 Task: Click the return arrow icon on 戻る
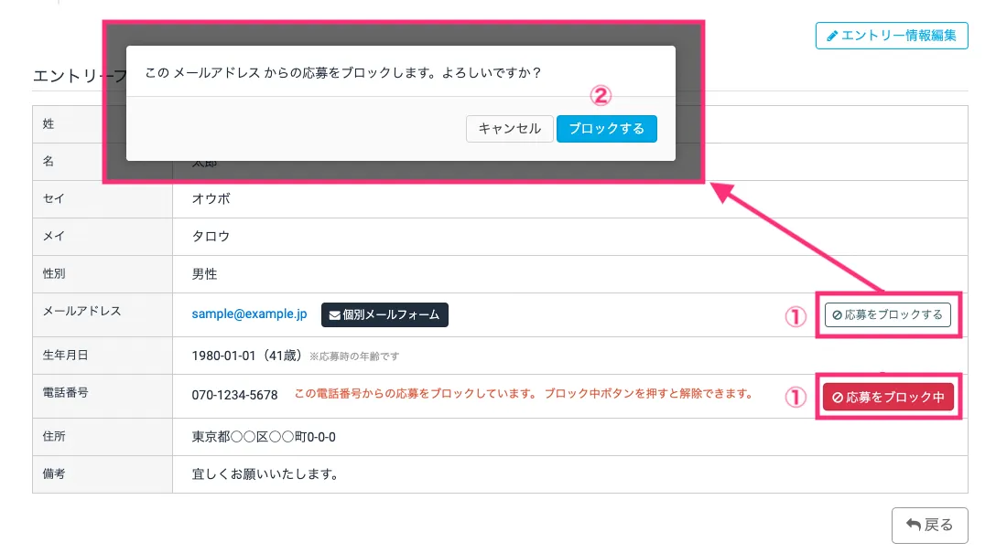pos(913,526)
